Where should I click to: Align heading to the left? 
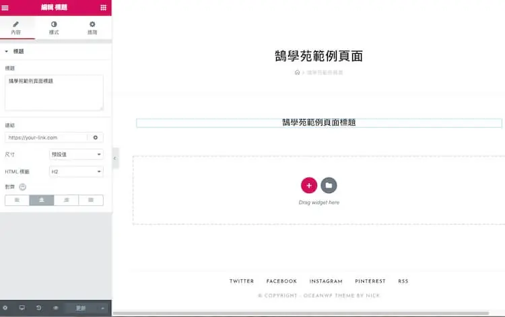[x=17, y=200]
